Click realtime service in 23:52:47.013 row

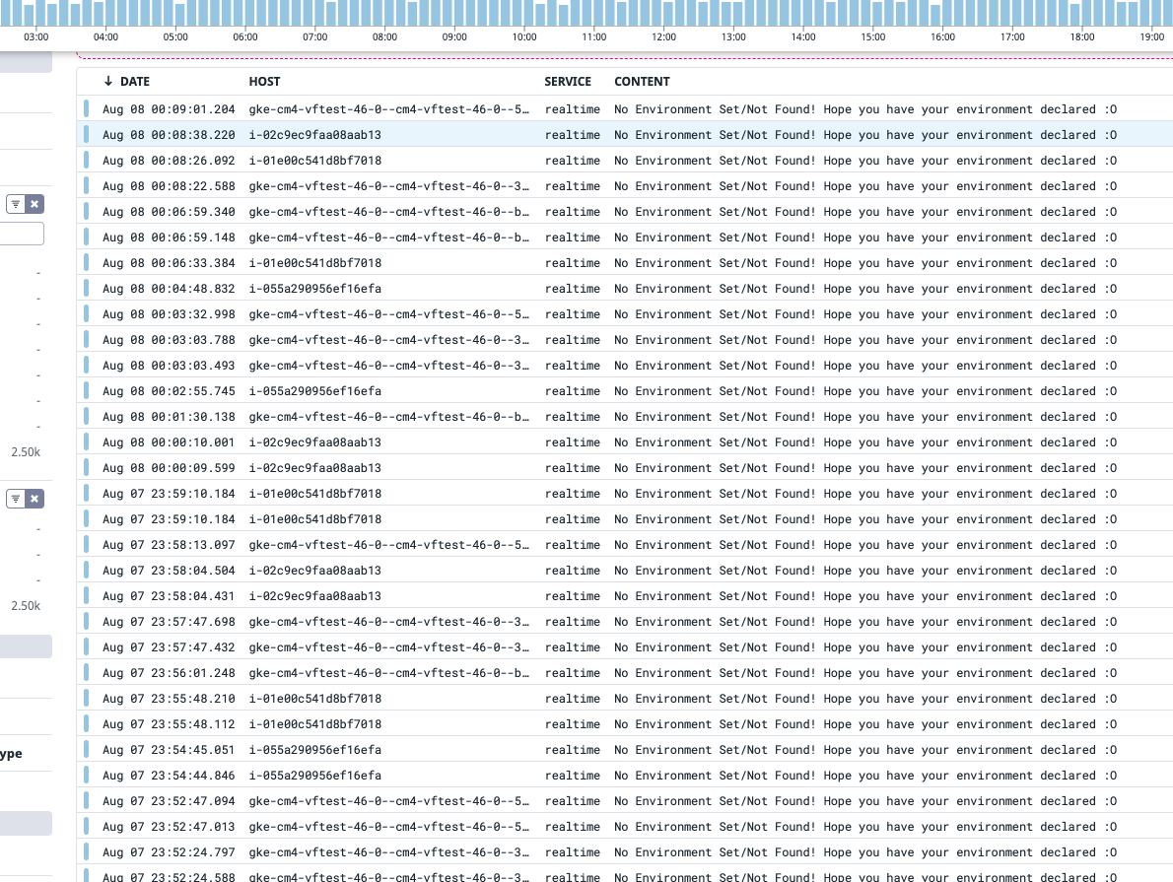point(573,827)
